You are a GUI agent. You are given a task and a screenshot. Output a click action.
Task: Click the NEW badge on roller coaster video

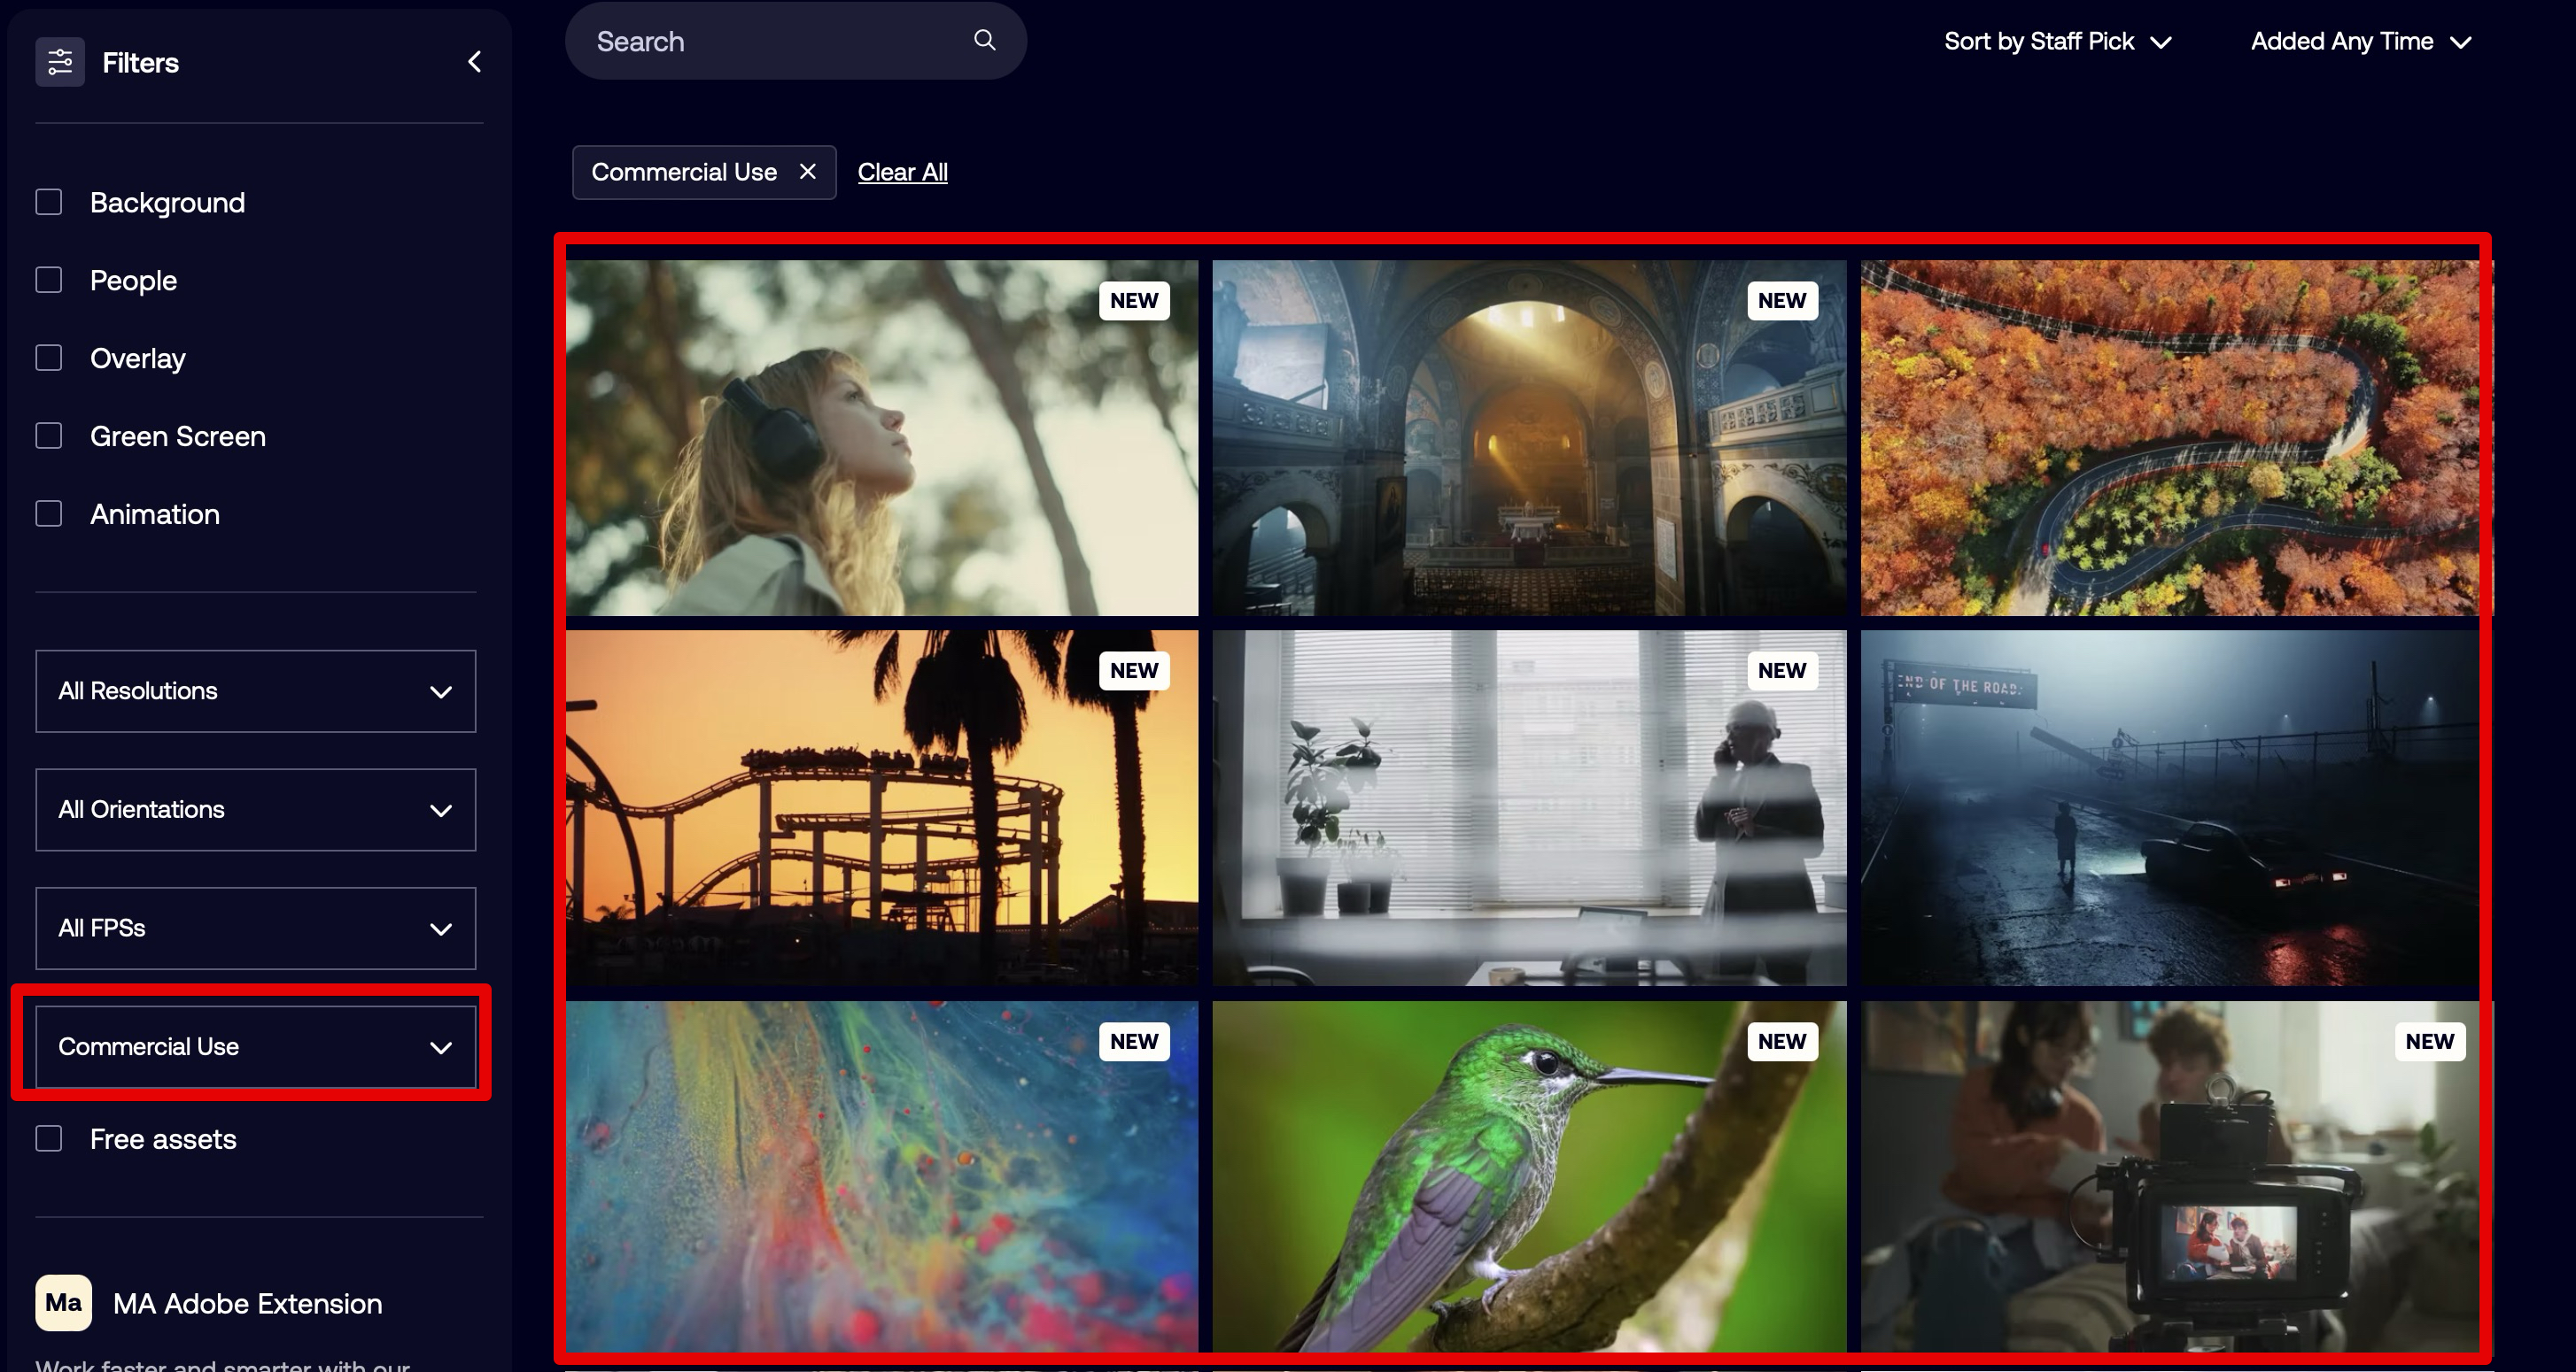pyautogui.click(x=1133, y=671)
